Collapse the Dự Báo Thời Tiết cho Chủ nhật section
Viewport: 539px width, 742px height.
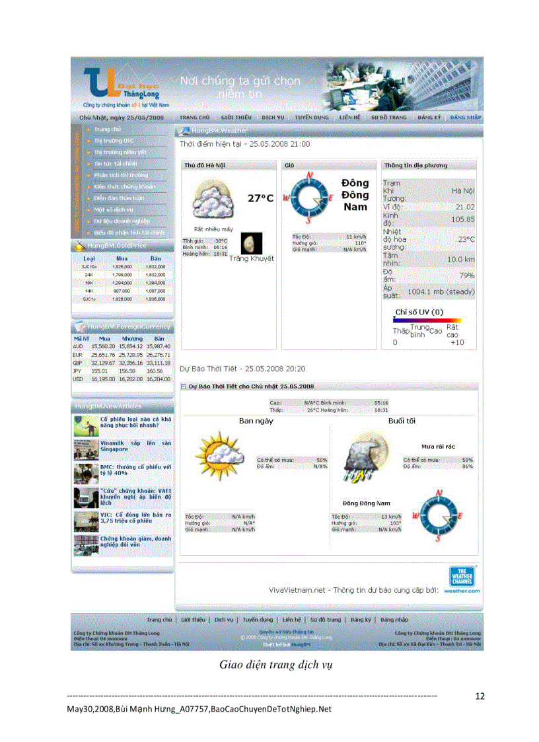(x=182, y=385)
